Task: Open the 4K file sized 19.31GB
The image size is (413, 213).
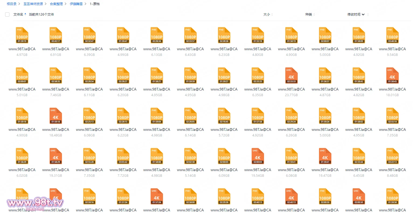Action: coord(55,156)
